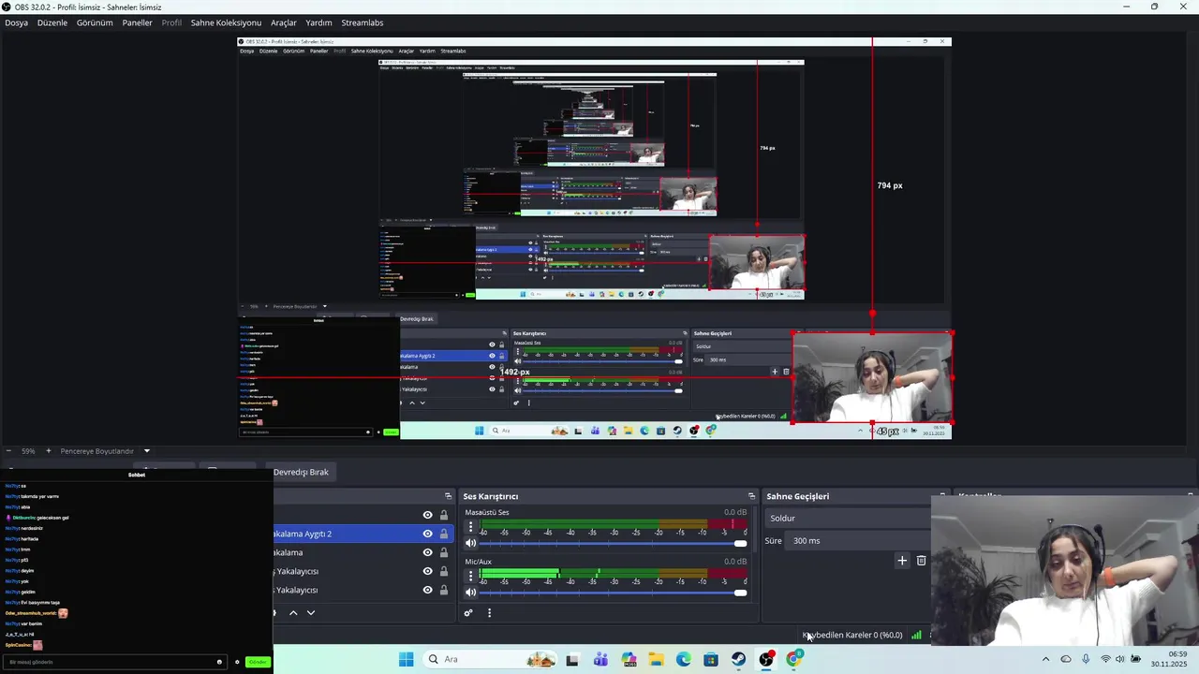1199x674 pixels.
Task: Toggle lock of last Yakalayıcısı source
Action: [444, 590]
